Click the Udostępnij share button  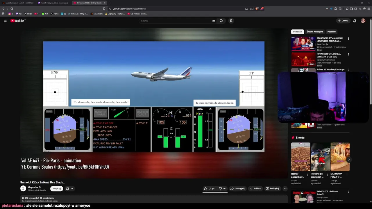point(237,188)
